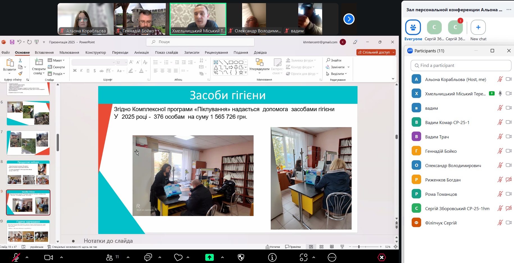The width and height of the screenshot is (514, 263).
Task: Open the Анімація ribbon tab
Action: click(141, 52)
